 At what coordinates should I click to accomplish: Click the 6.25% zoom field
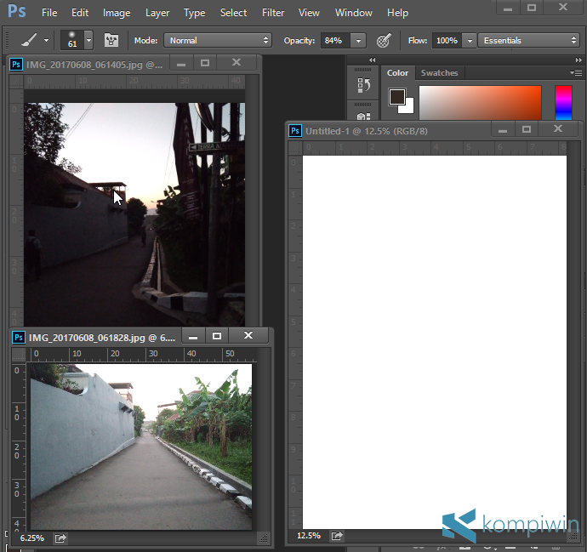coord(31,538)
